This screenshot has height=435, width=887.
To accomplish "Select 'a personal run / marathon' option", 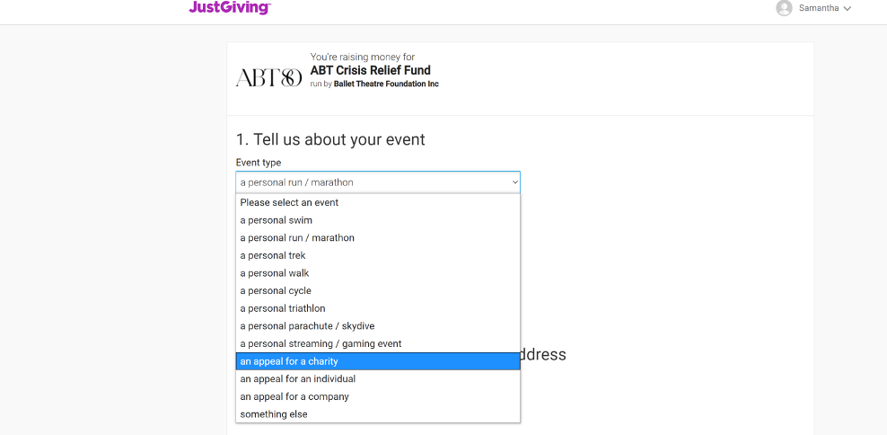I will coord(378,237).
